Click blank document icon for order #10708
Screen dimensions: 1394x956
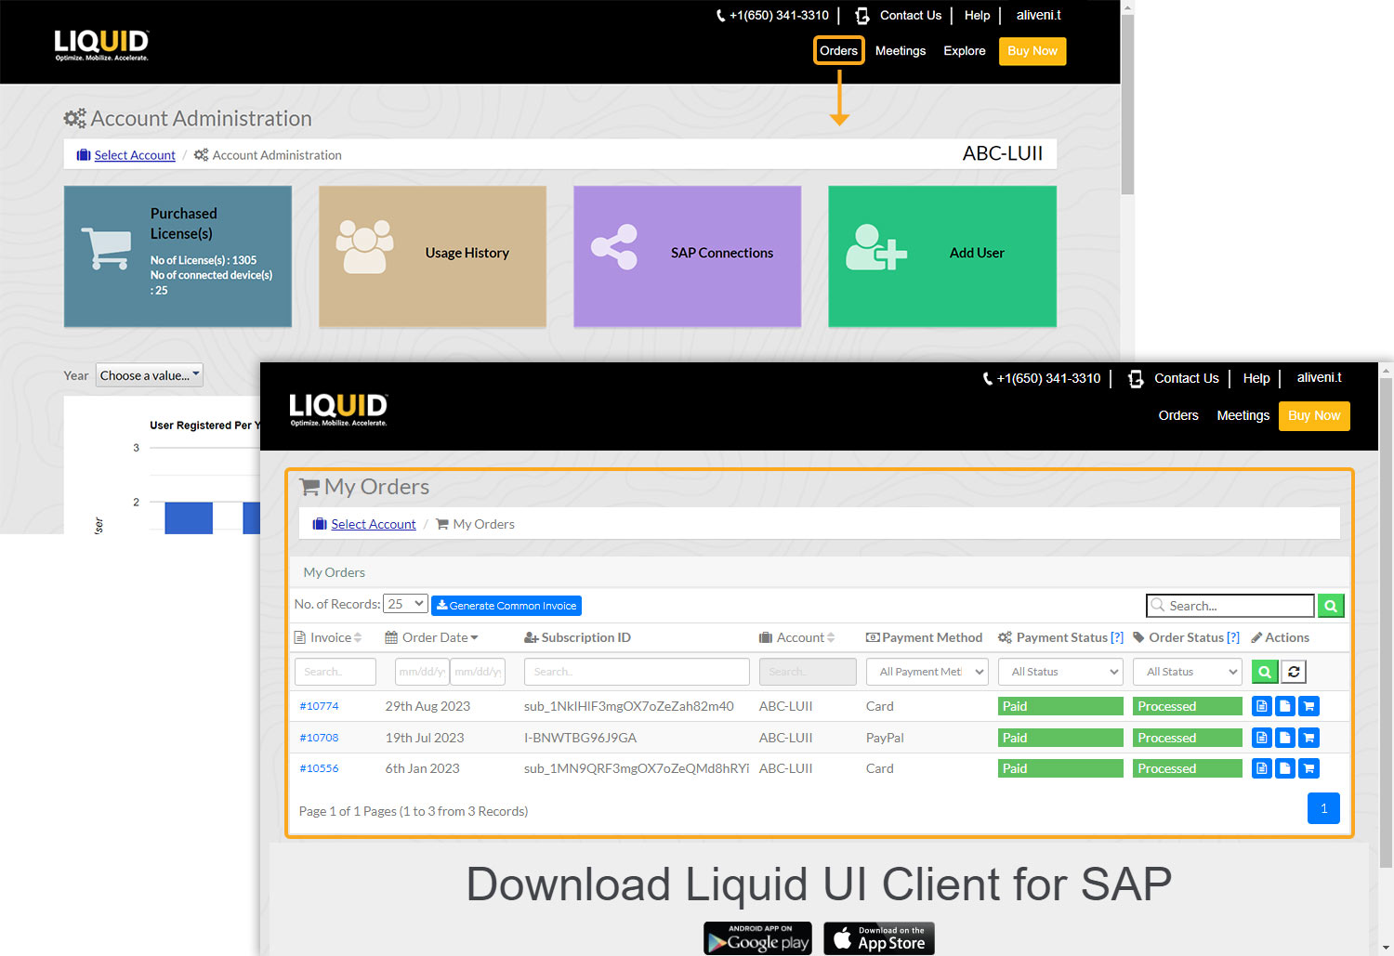tap(1285, 738)
